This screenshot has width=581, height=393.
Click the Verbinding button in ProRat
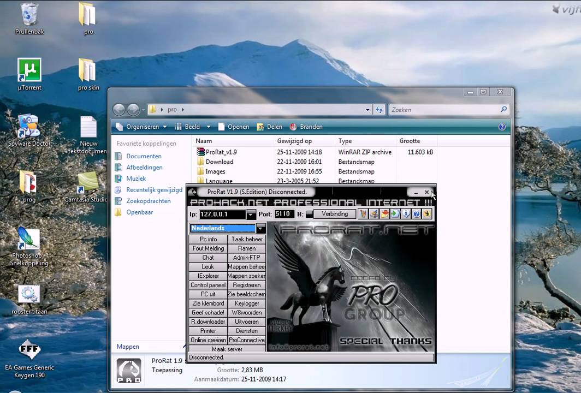335,214
